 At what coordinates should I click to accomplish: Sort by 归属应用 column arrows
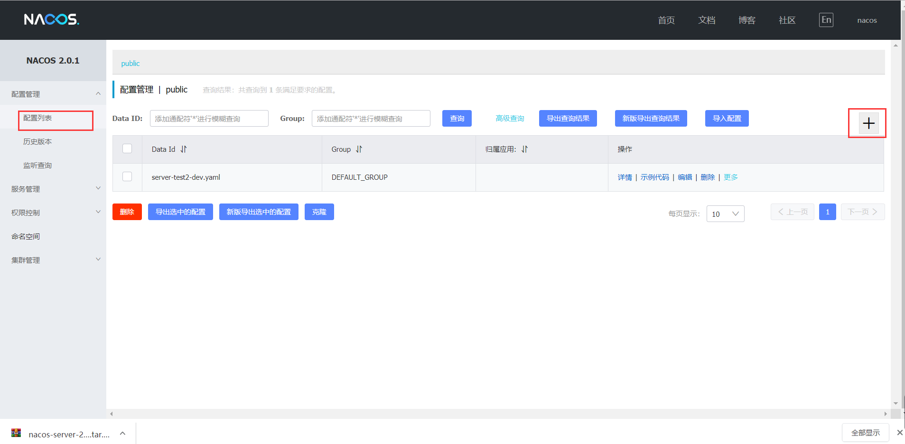click(x=524, y=149)
